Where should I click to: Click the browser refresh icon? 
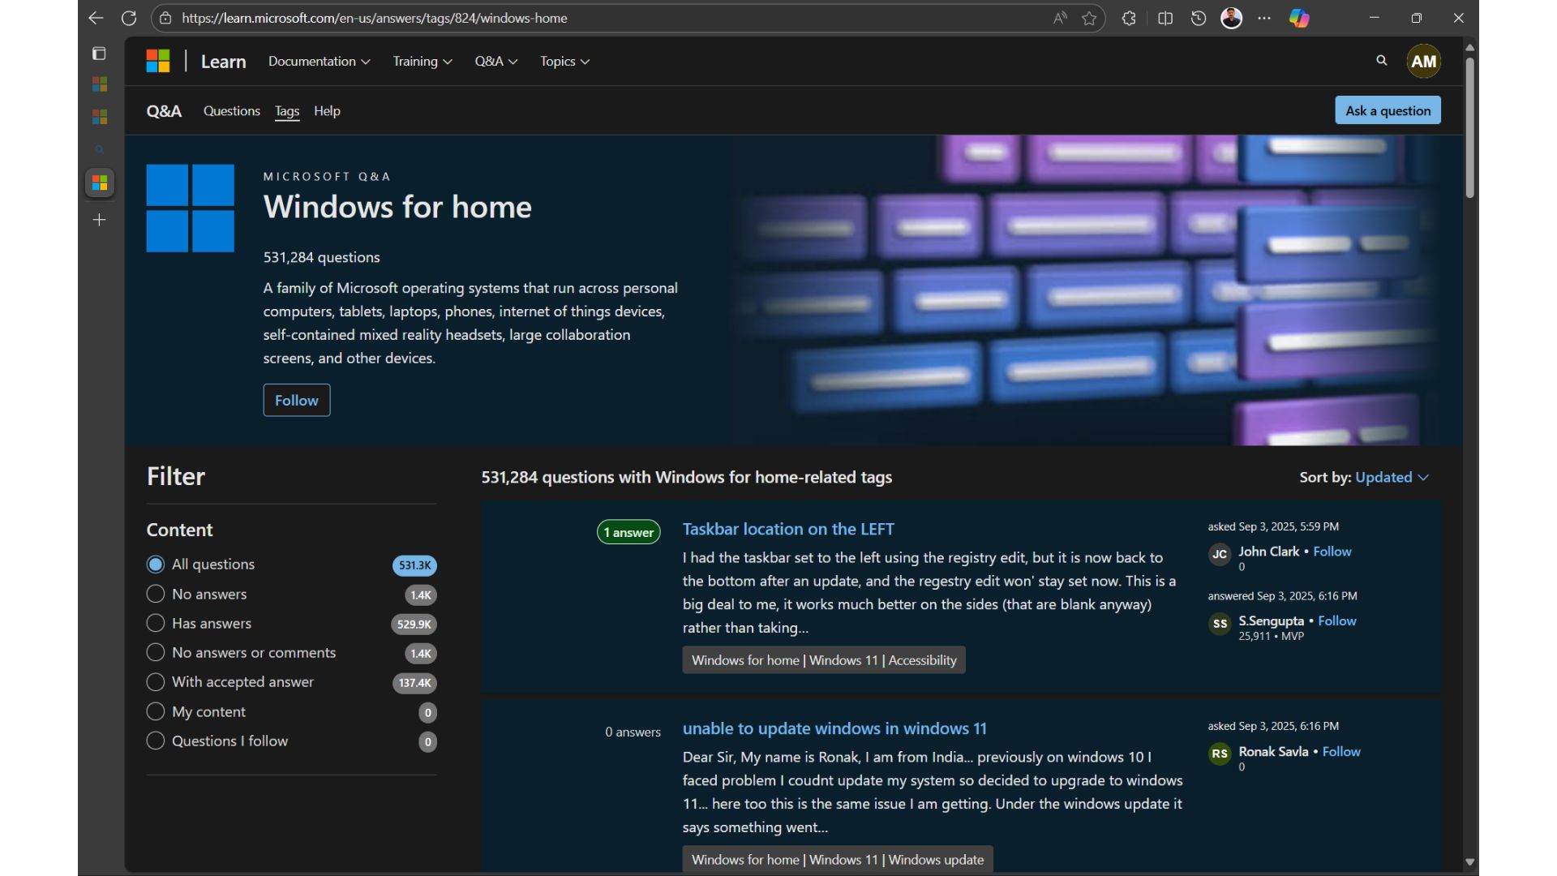click(128, 18)
